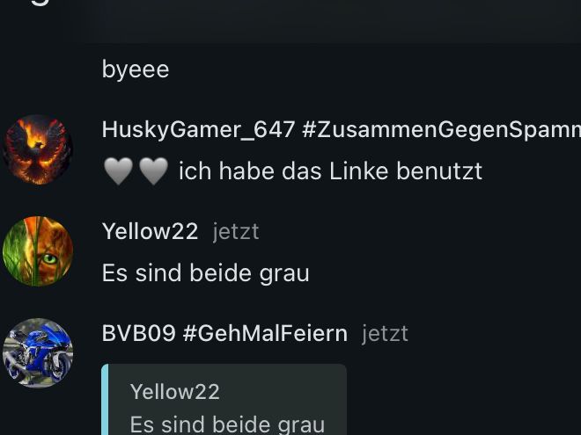Select the Yellow22 username above the message

click(150, 231)
